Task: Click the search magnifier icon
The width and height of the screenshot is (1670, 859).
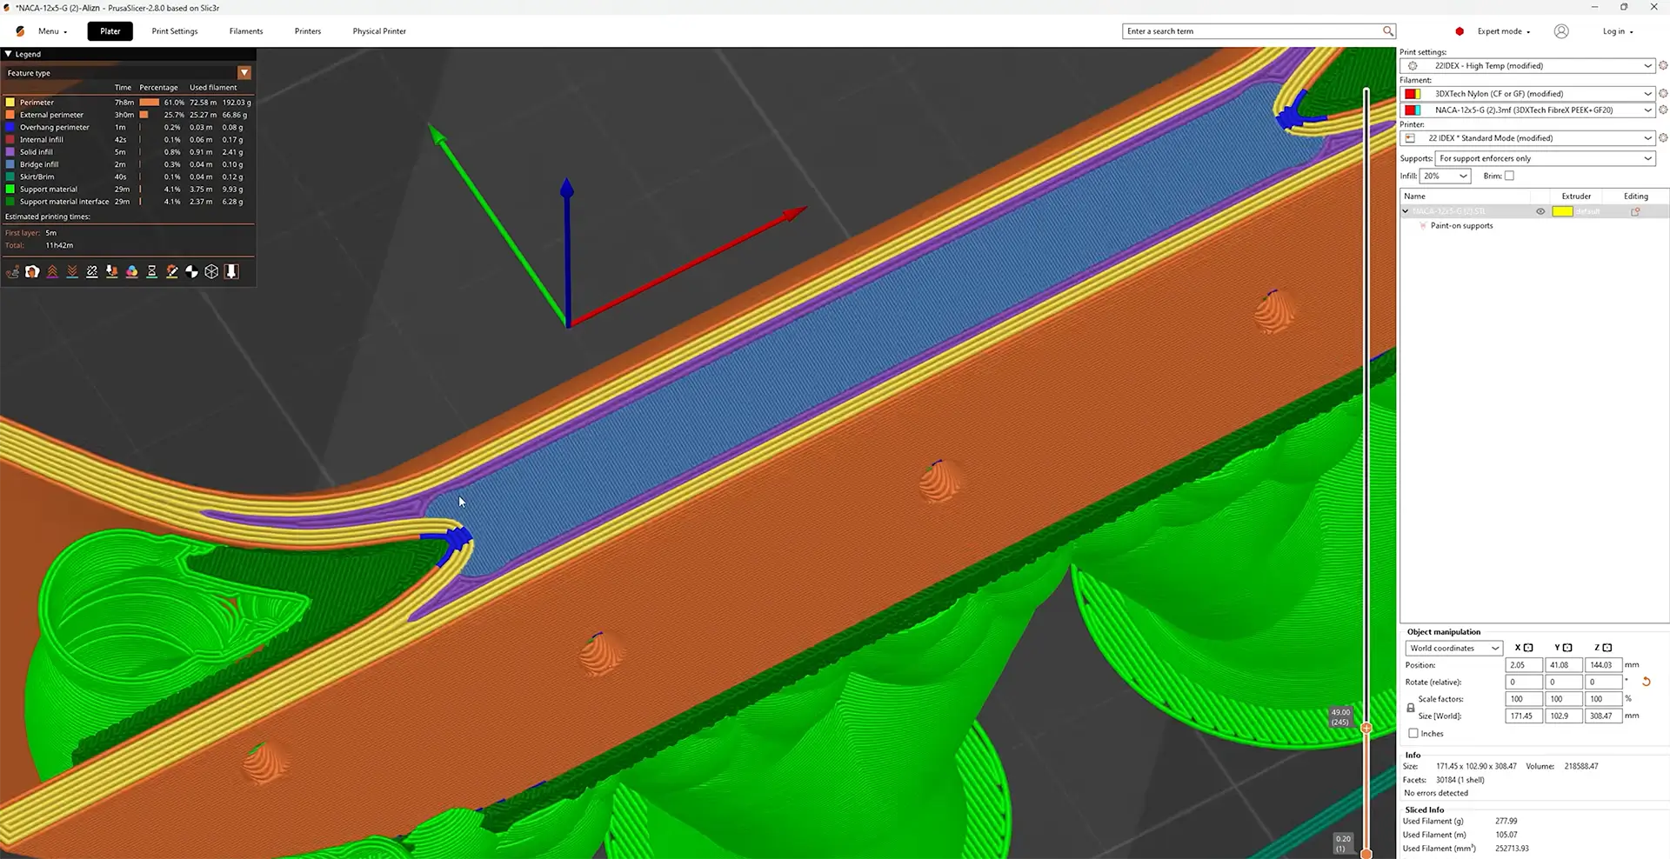Action: tap(1388, 31)
